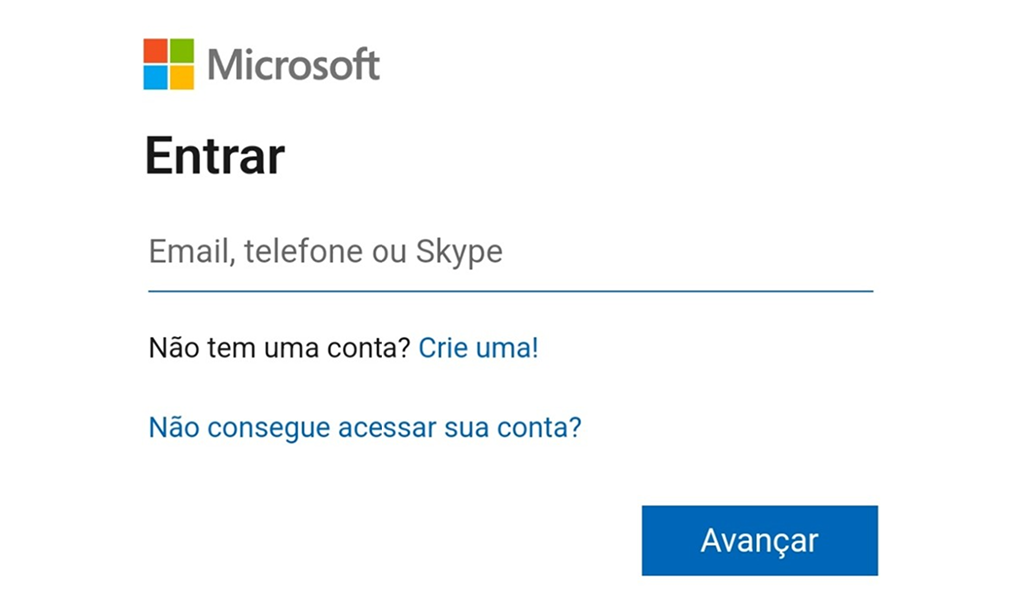The height and width of the screenshot is (589, 1020).
Task: Click the word Avançar on the blue button
Action: coord(759,540)
